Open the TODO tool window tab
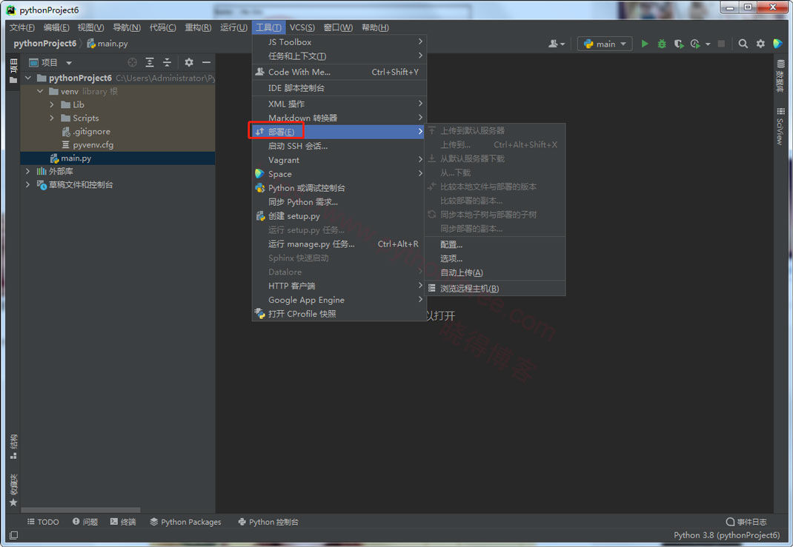 coord(43,522)
